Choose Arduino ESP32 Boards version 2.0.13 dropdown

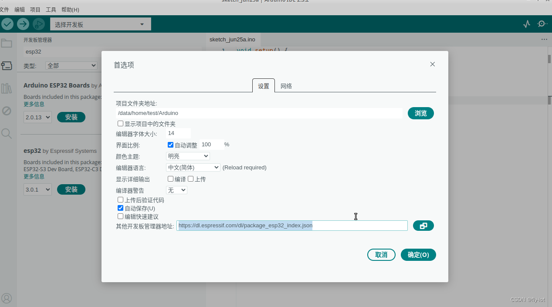coord(37,117)
